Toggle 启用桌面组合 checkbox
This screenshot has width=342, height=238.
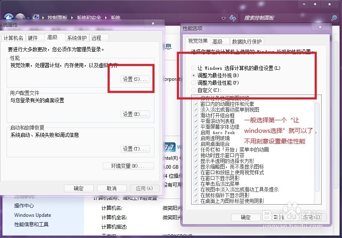[196, 144]
